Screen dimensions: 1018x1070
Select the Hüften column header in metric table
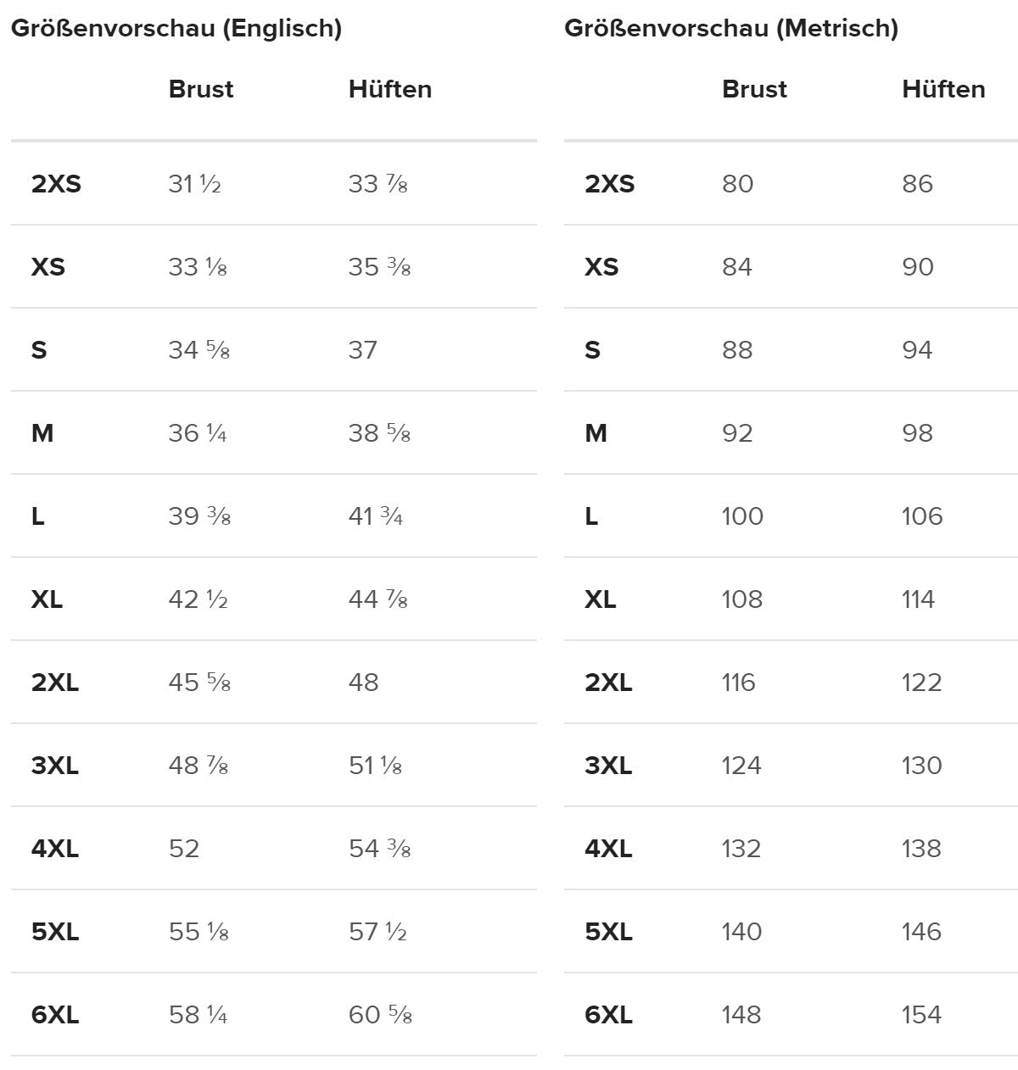click(942, 89)
